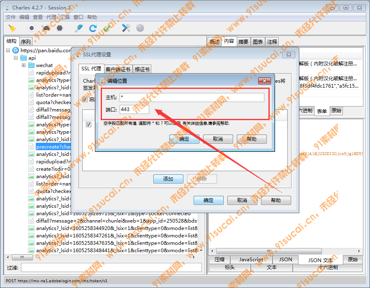Select analytics request with _lsid=1605258344920
Image resolution: width=370 pixels, height=288 pixels.
(x=117, y=228)
